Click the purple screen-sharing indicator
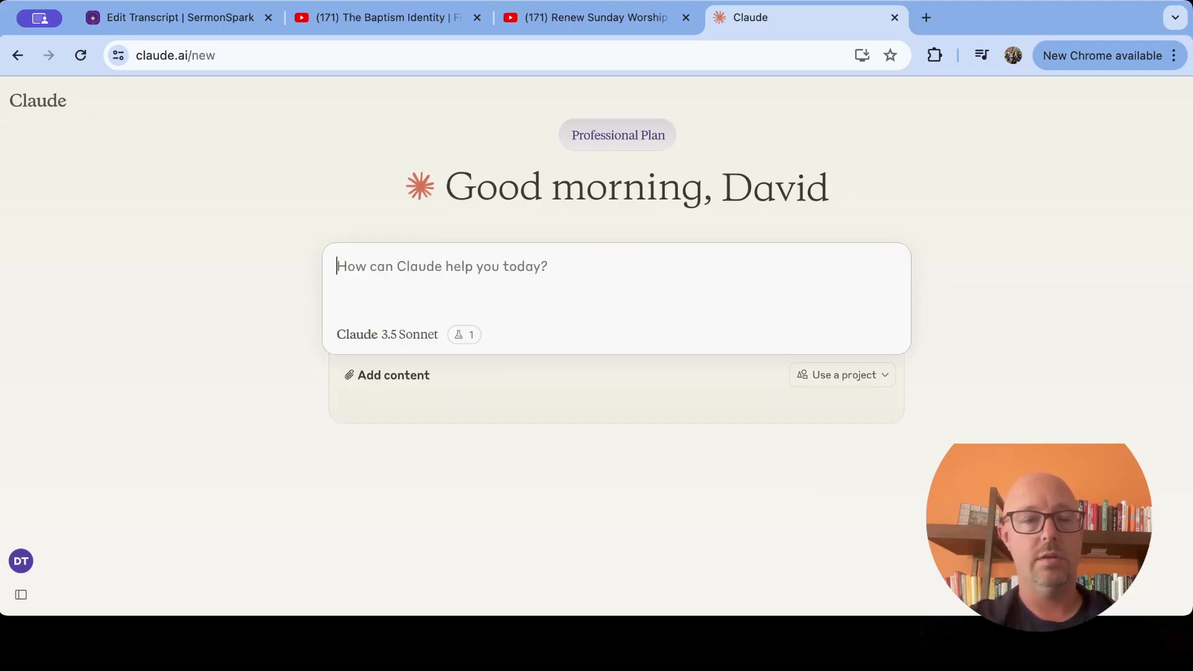The width and height of the screenshot is (1193, 671). pos(40,18)
